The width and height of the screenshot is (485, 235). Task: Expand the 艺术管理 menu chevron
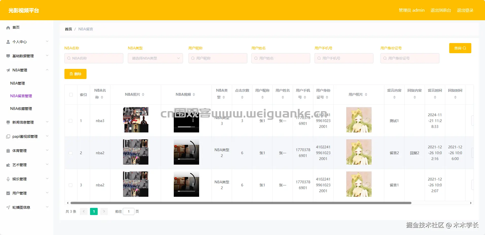(47, 165)
